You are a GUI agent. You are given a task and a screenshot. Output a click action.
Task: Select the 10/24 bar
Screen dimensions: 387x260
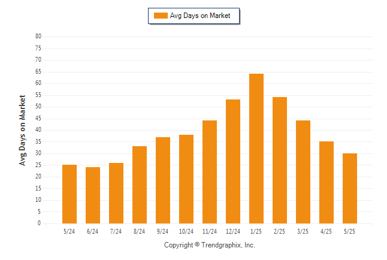coord(186,179)
